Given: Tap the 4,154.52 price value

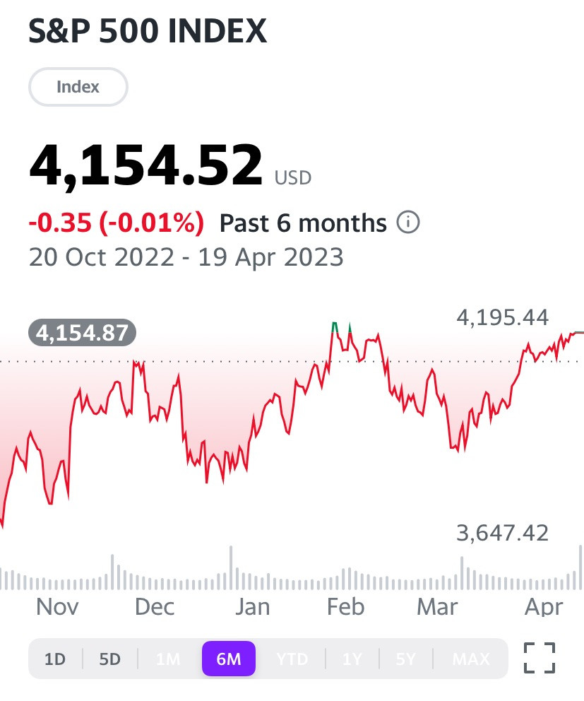Looking at the screenshot, I should point(145,165).
